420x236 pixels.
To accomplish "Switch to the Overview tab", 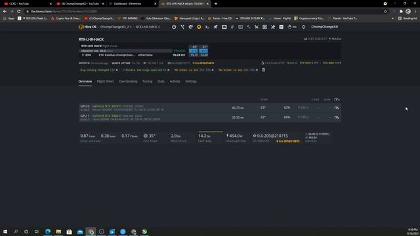I will [85, 81].
